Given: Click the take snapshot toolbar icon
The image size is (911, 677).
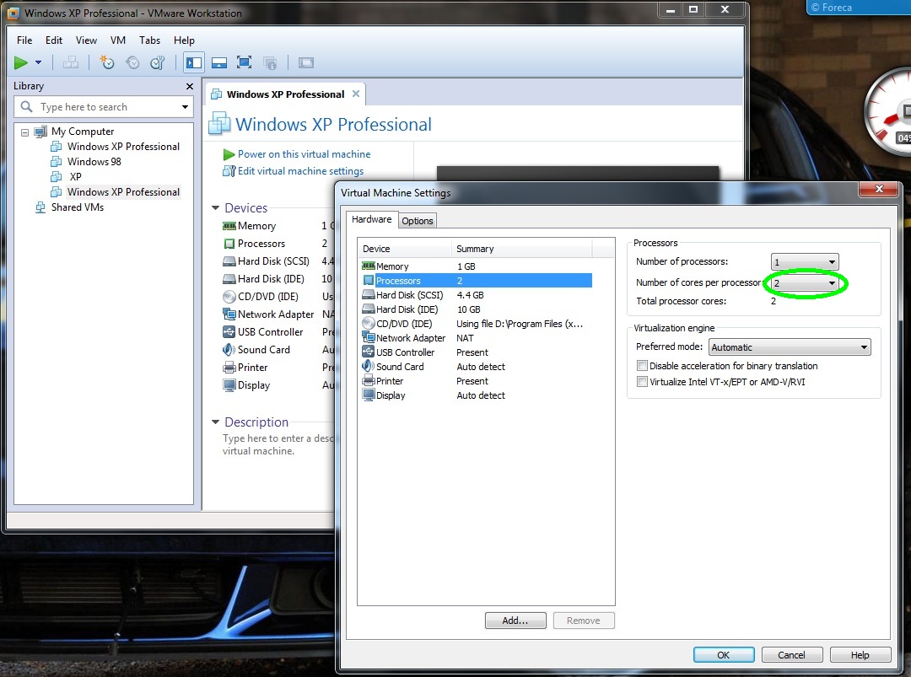Looking at the screenshot, I should (x=107, y=62).
